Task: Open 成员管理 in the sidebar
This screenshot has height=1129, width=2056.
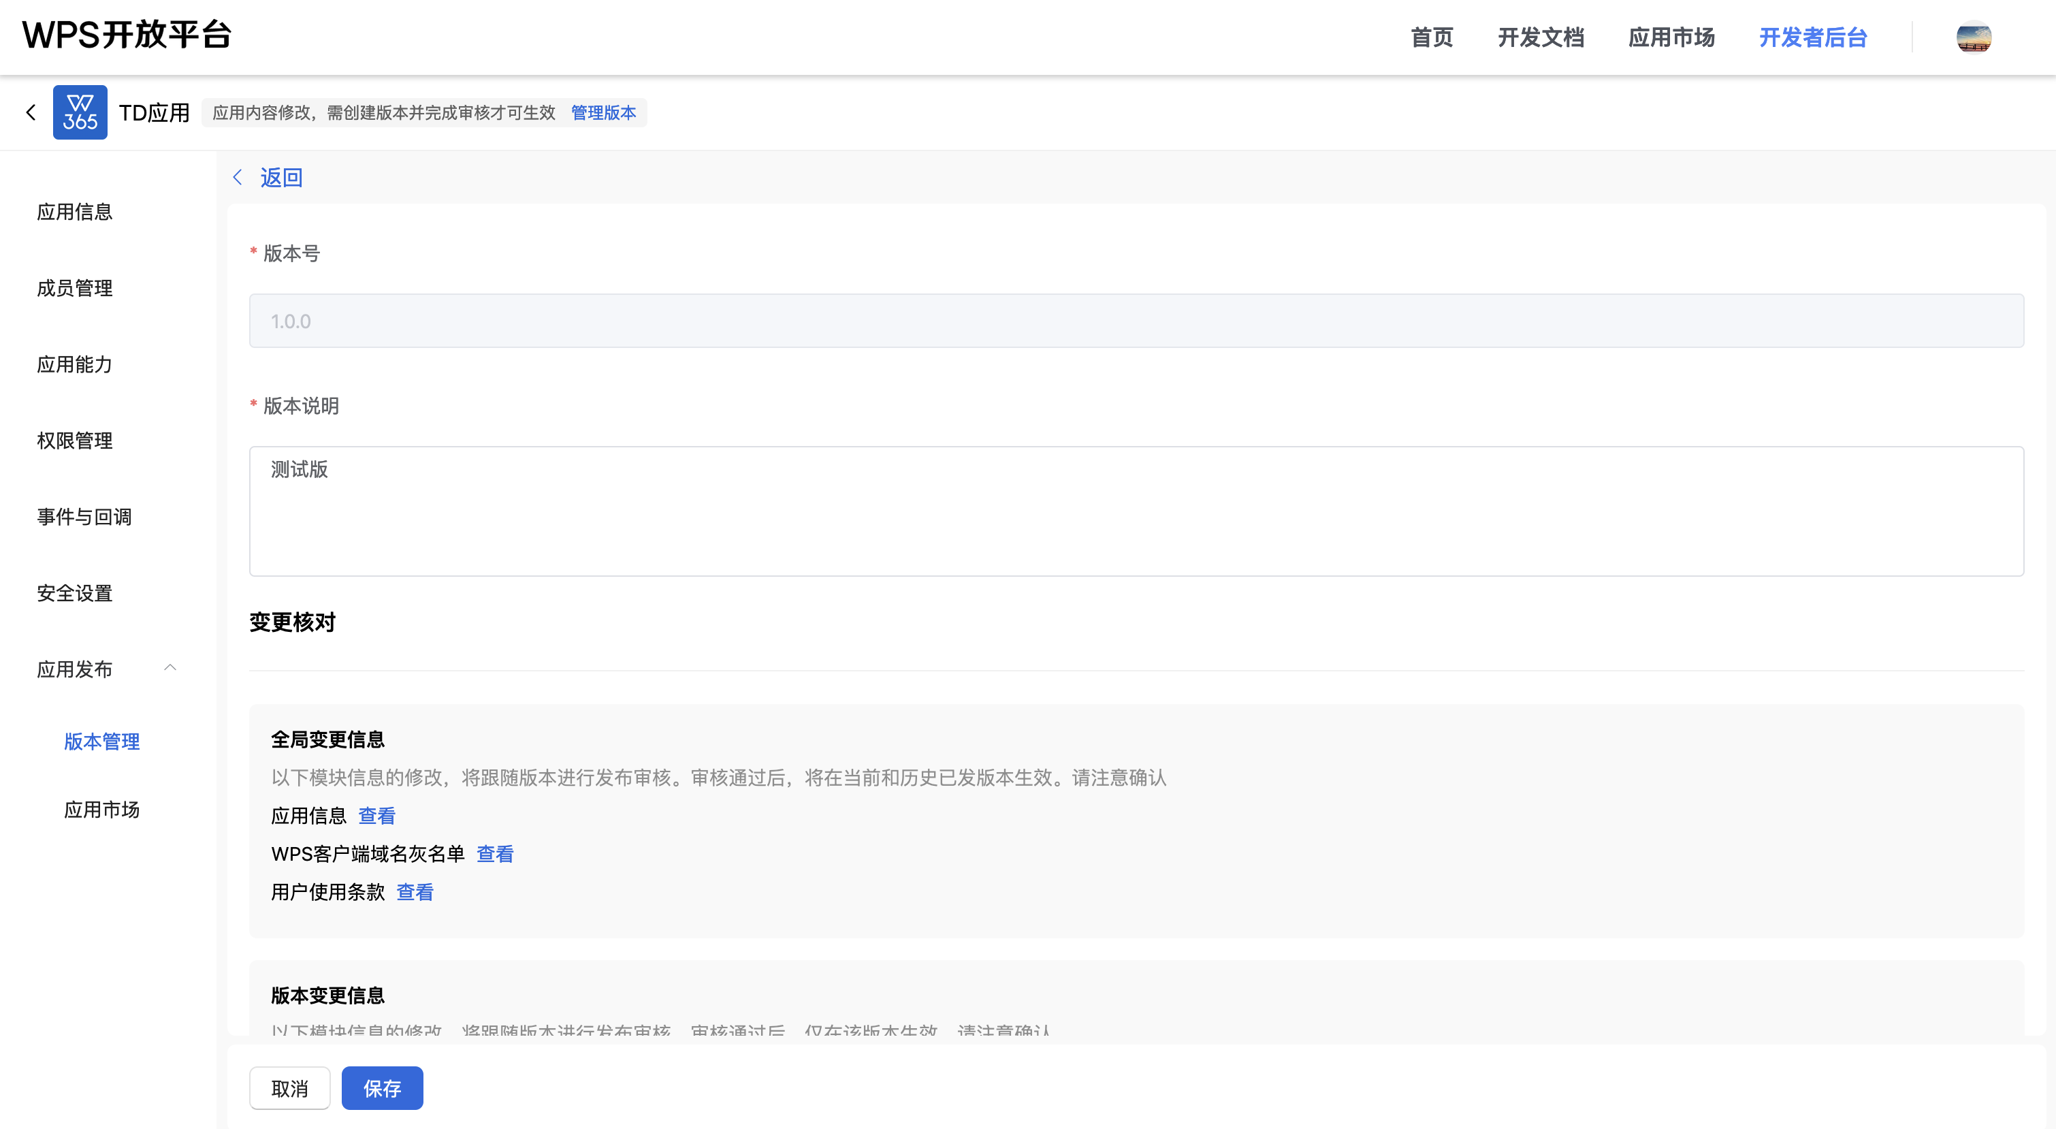Action: click(74, 288)
